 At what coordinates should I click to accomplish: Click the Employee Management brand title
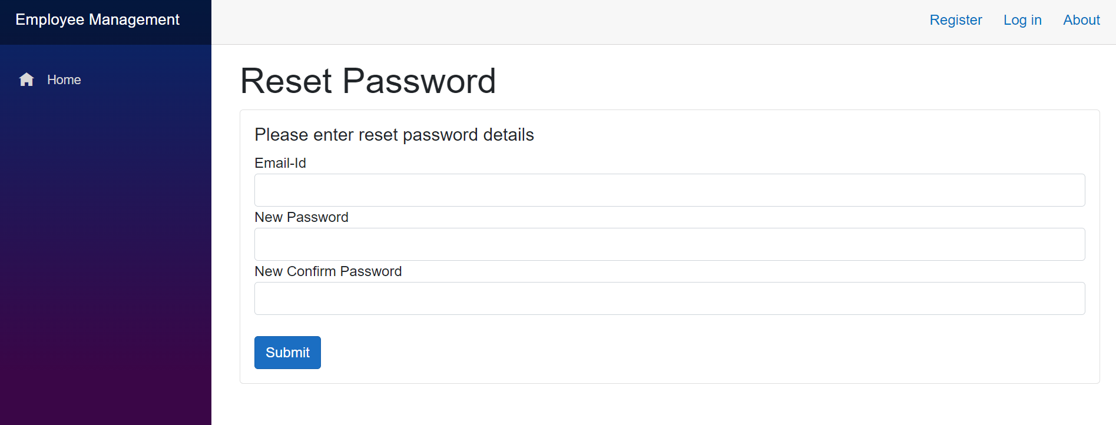(x=97, y=19)
